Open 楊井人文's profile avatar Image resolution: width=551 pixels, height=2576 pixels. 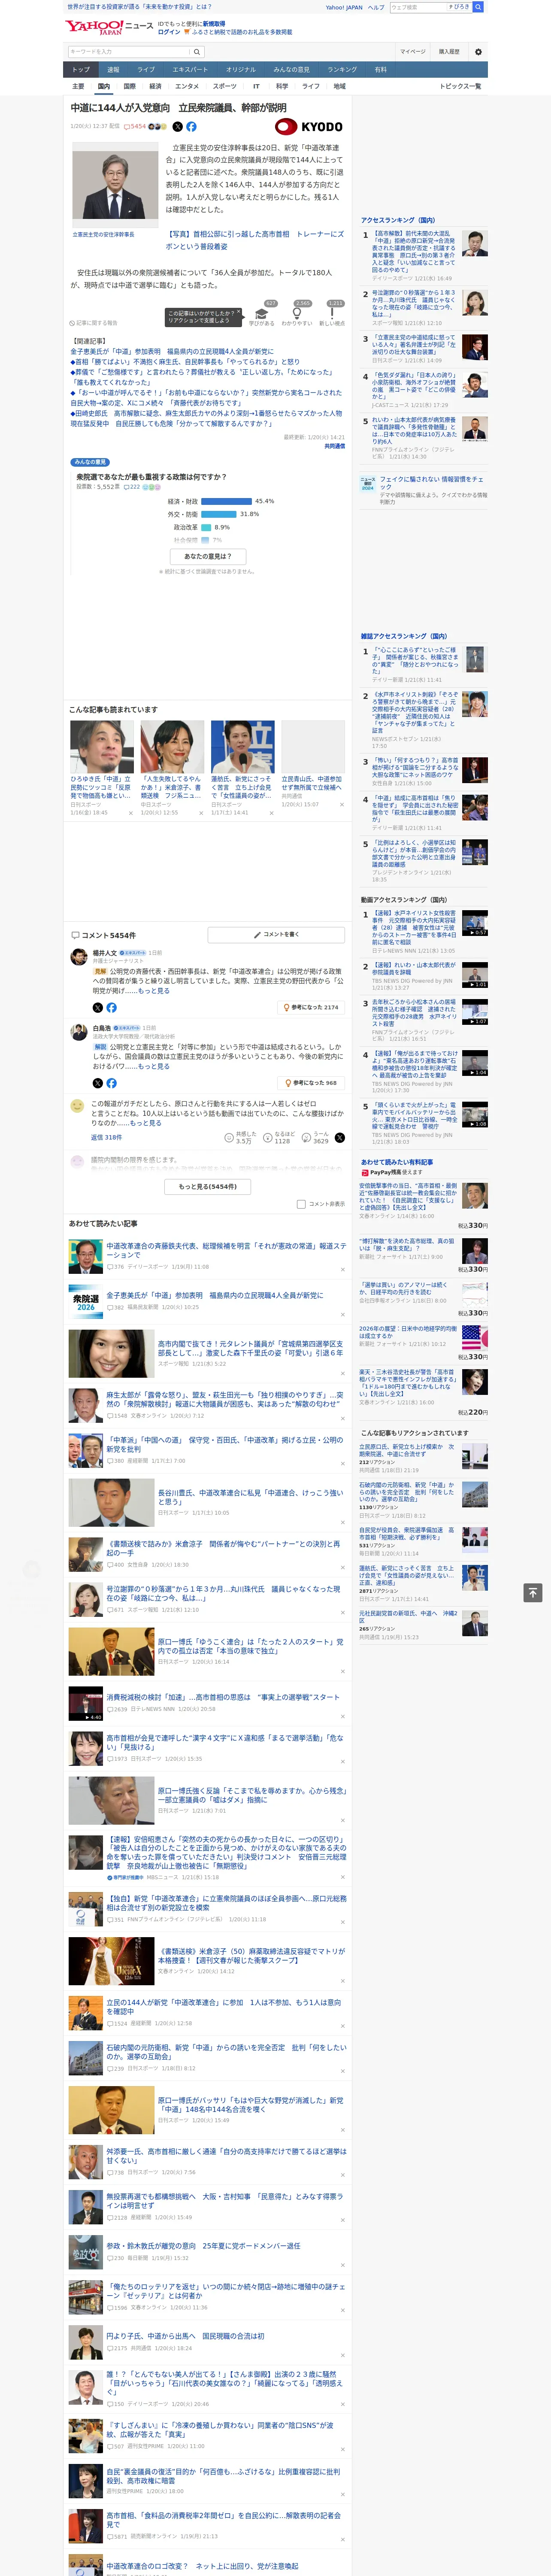pos(78,957)
